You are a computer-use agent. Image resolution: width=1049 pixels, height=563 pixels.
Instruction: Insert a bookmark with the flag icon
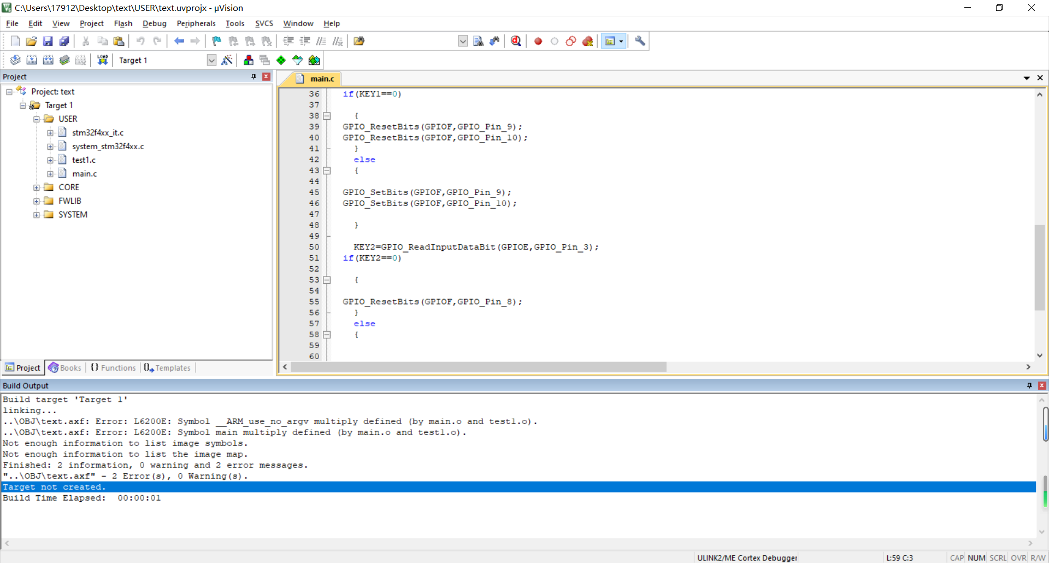tap(217, 41)
